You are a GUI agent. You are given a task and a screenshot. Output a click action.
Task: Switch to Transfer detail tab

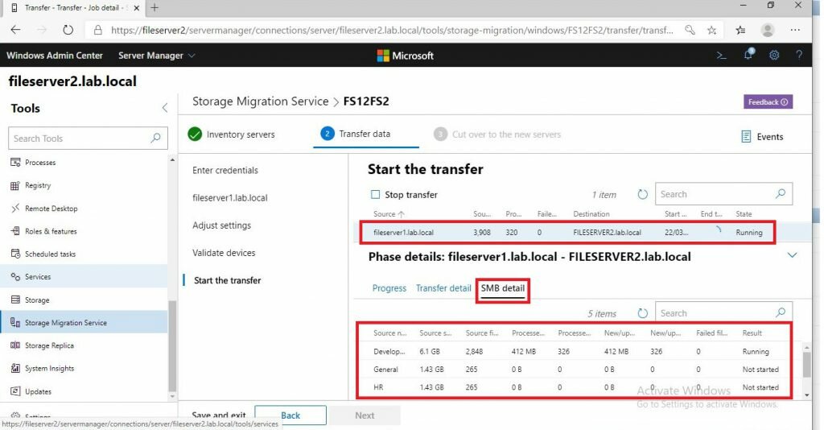click(x=443, y=288)
